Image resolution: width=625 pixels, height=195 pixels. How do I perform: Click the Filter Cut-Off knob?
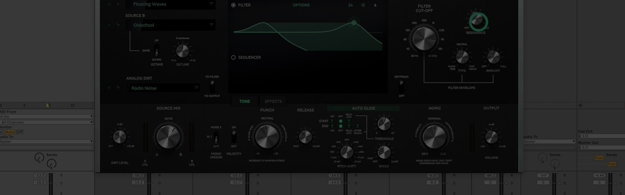click(424, 39)
